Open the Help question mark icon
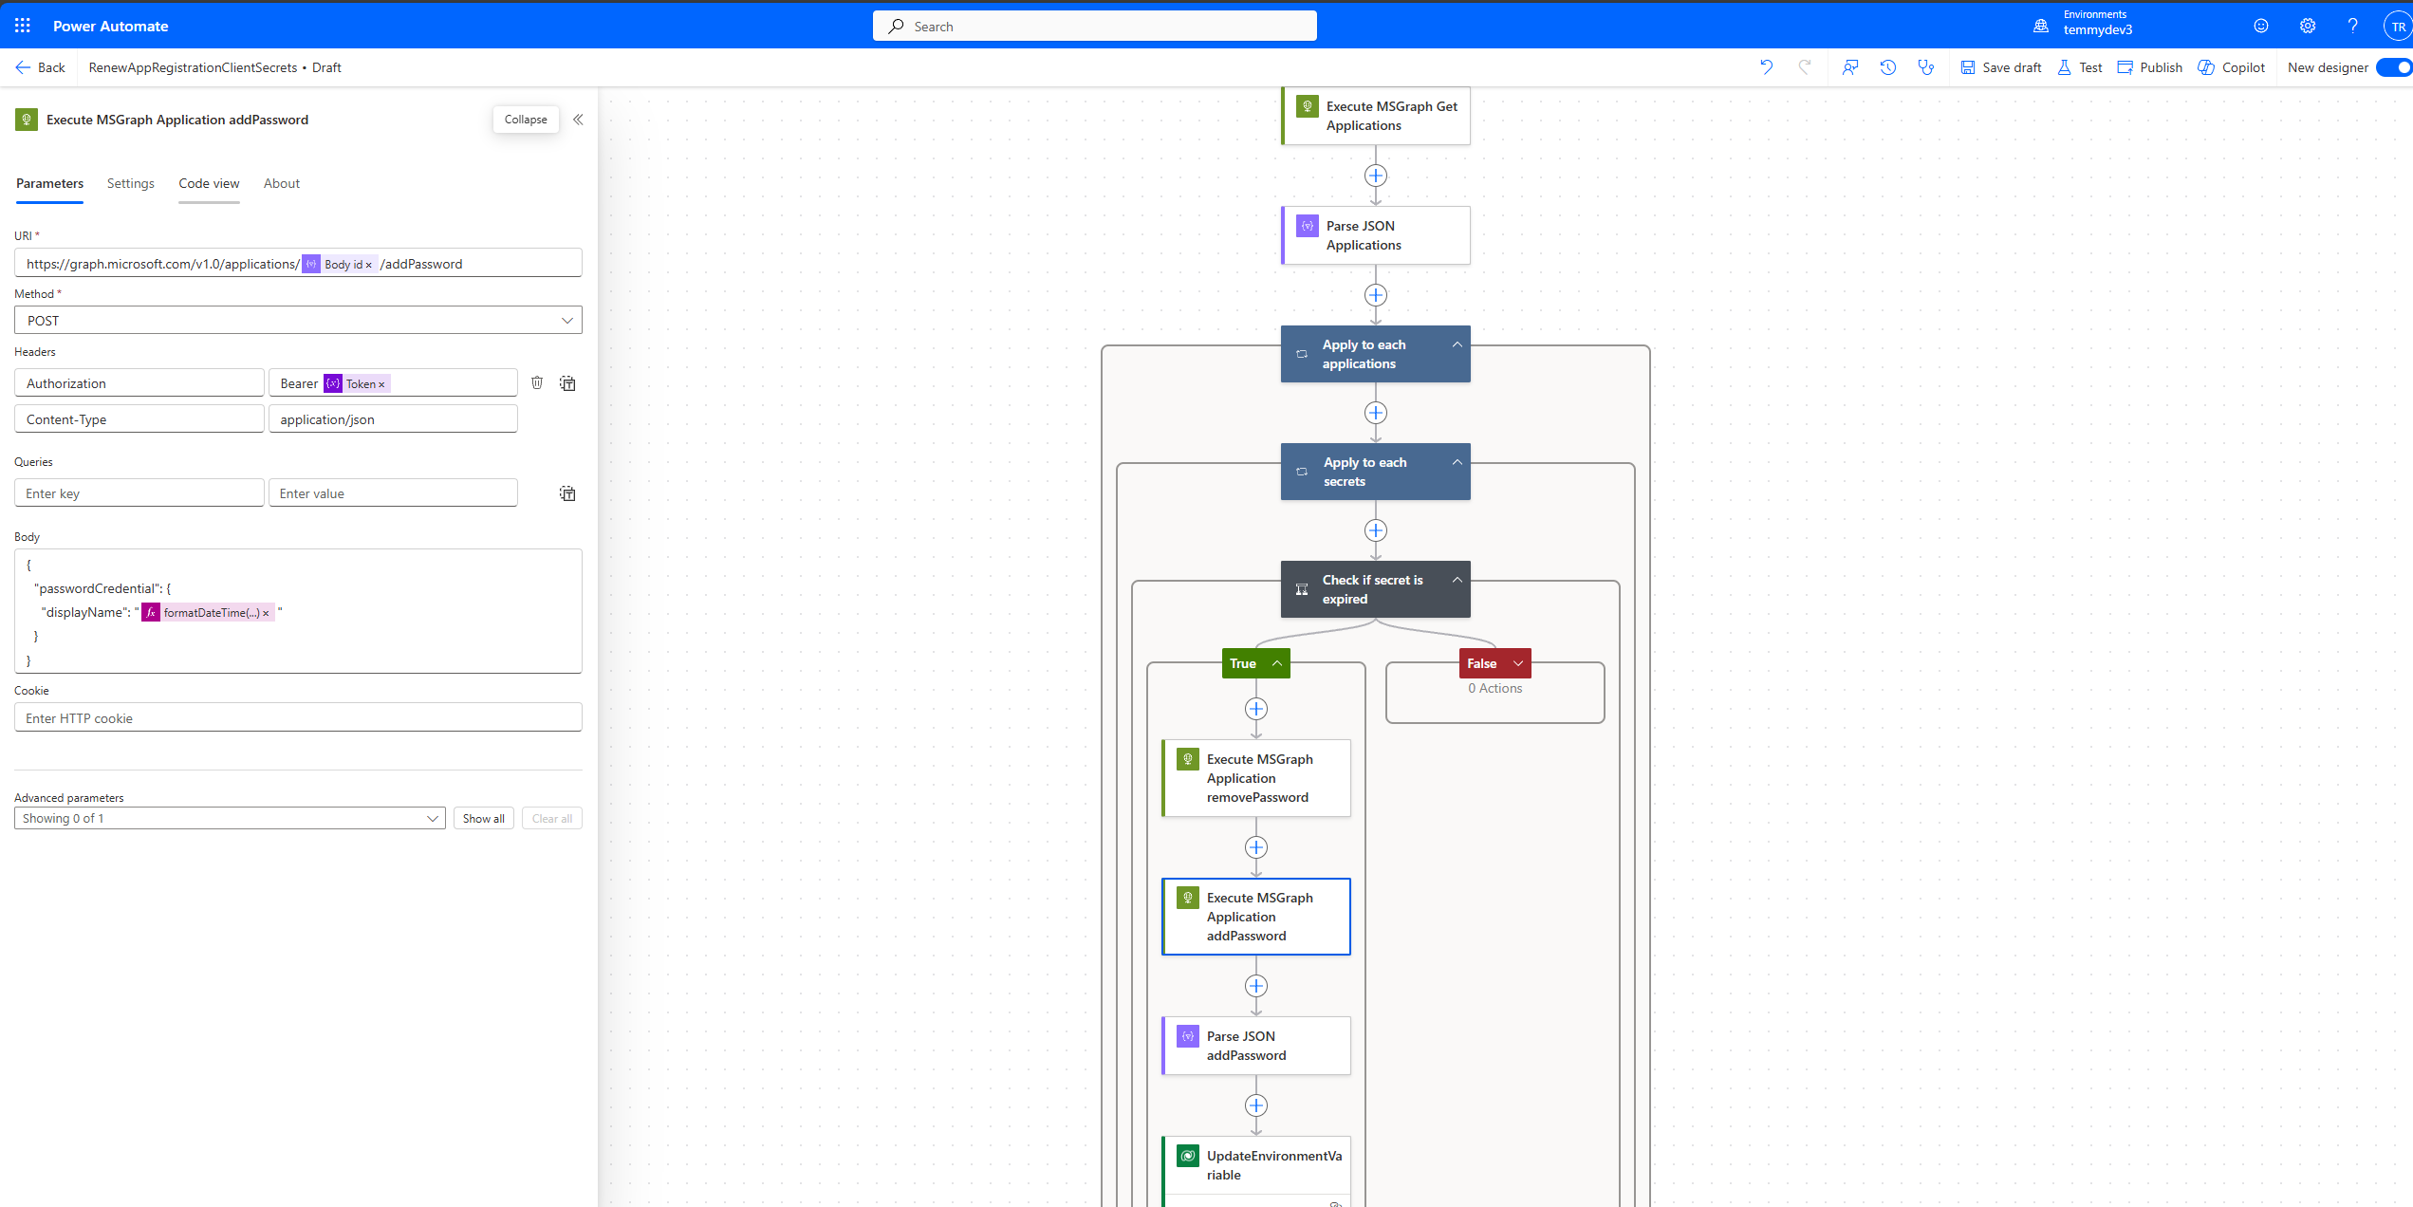The image size is (2413, 1207). (x=2352, y=26)
